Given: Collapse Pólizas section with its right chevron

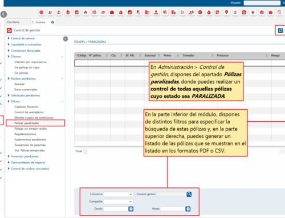Looking at the screenshot, I should [x=63, y=101].
